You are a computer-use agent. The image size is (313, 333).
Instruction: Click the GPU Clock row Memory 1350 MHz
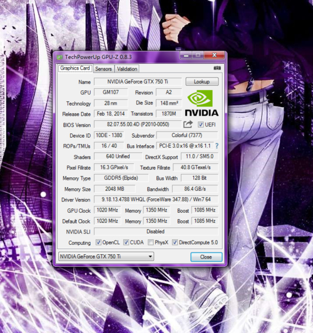[156, 210]
